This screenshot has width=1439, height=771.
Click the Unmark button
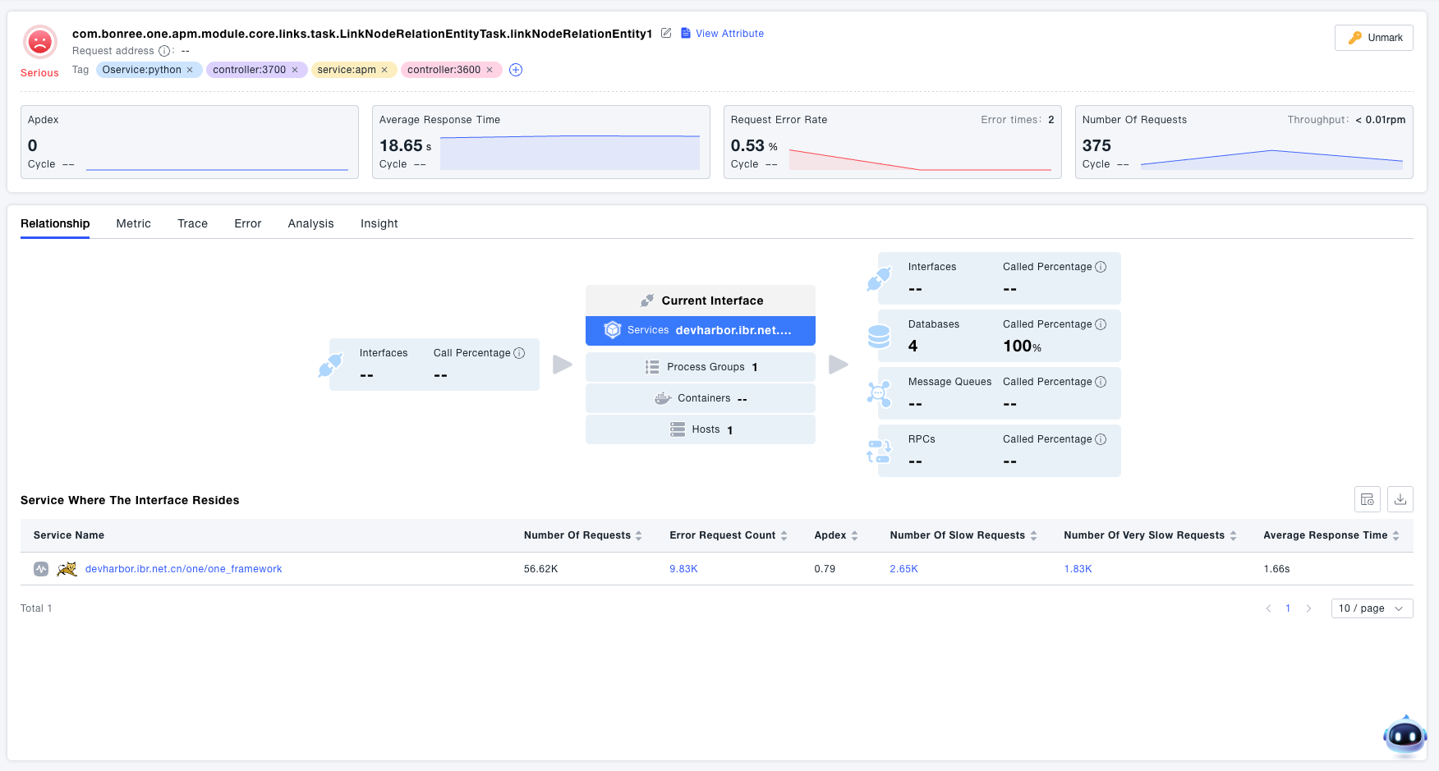(x=1373, y=38)
